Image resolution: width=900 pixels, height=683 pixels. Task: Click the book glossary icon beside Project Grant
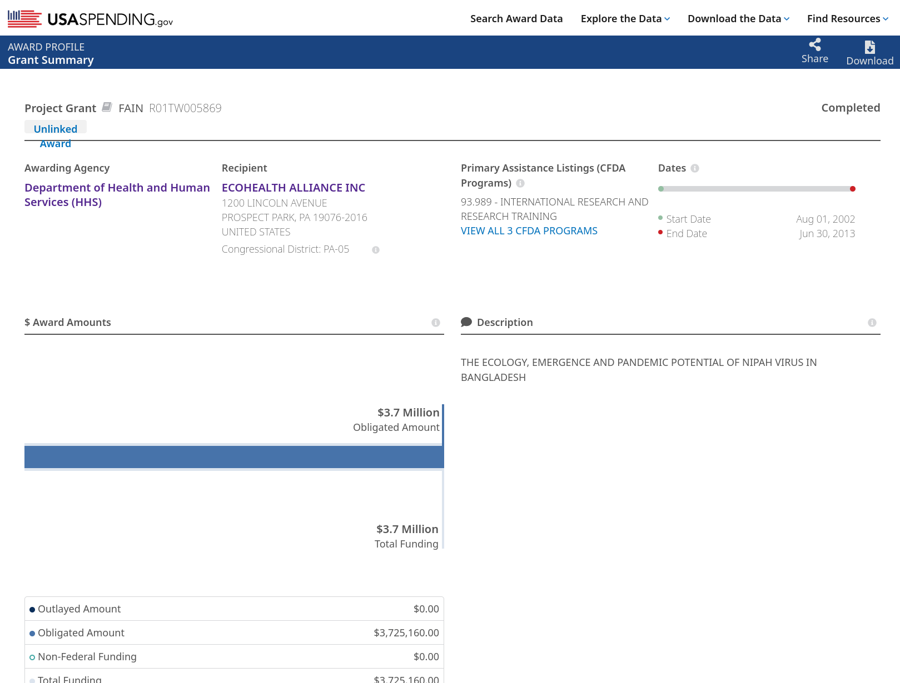coord(107,107)
